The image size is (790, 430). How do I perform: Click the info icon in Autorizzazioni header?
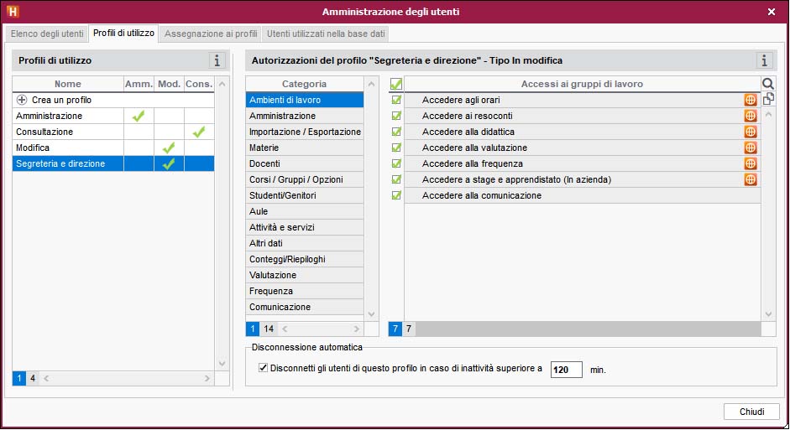click(x=764, y=60)
